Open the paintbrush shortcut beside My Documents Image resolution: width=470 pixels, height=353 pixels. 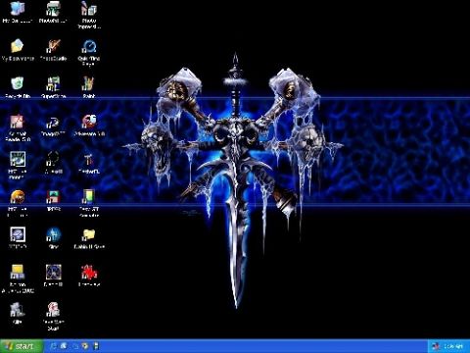click(x=53, y=46)
